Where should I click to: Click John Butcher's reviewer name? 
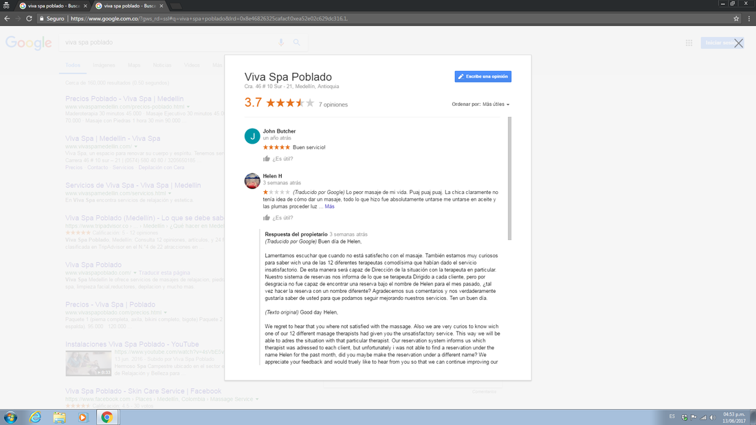click(279, 131)
